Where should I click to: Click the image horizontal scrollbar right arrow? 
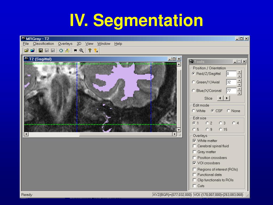point(174,134)
